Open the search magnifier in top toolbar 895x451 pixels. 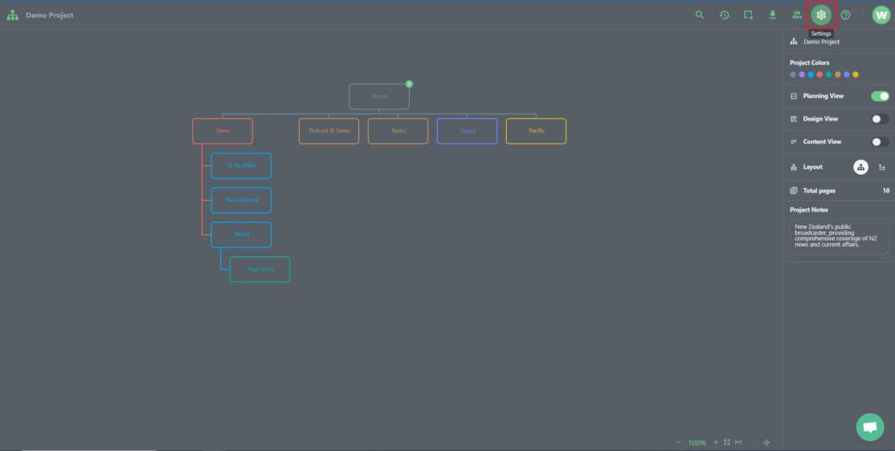click(x=700, y=15)
